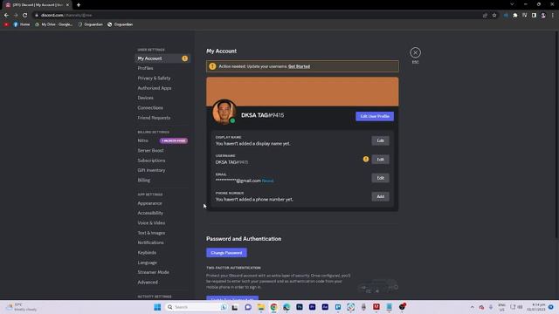Select My Account in settings sidebar
This screenshot has width=559, height=314.
pos(162,58)
